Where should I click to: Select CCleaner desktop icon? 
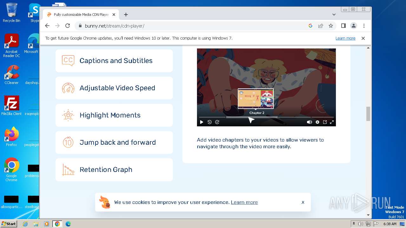coord(11,75)
